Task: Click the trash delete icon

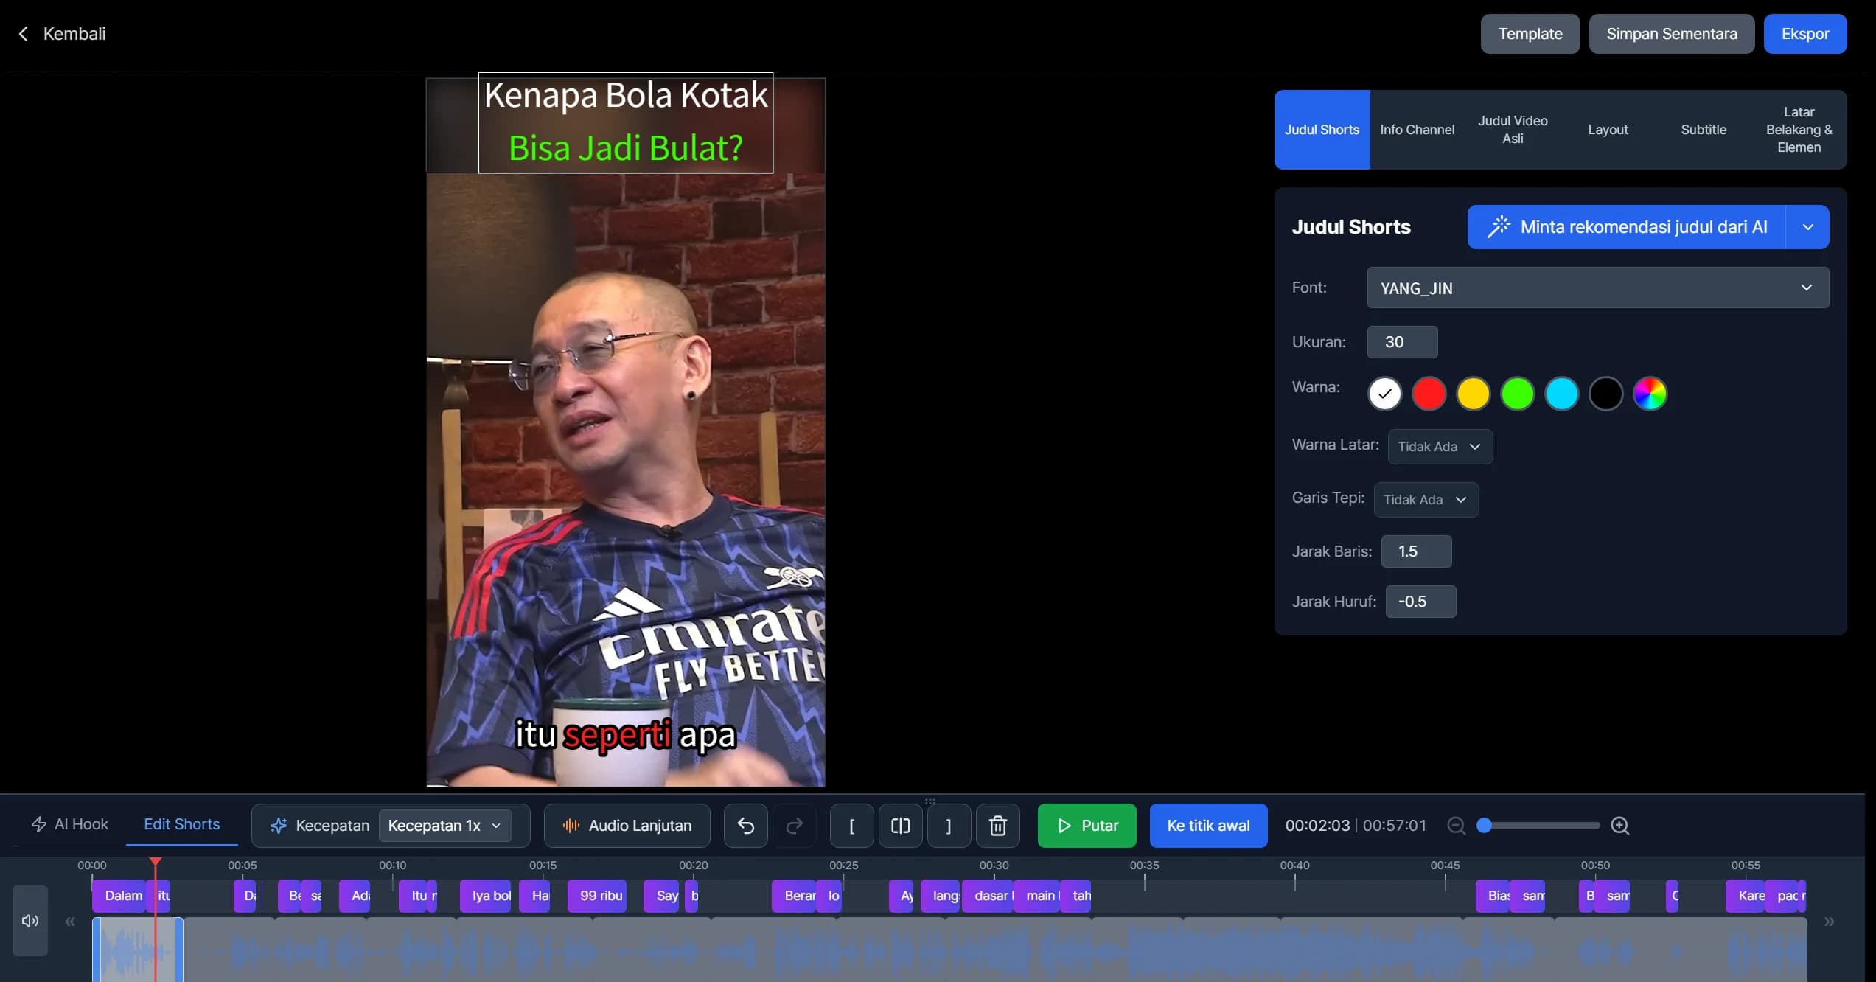Action: point(997,826)
